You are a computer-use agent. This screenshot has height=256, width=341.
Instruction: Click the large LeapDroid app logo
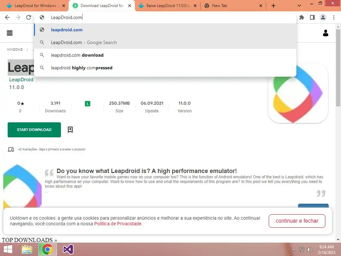point(298,93)
